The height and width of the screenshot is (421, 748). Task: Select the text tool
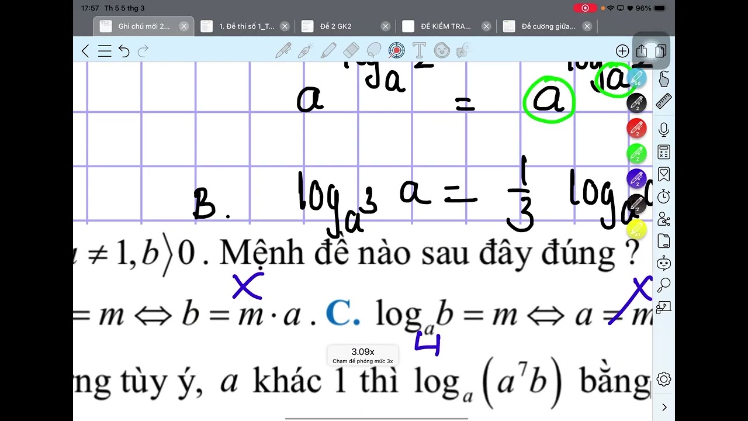419,51
